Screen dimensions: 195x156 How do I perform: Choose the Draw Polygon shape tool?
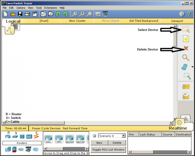[x=184, y=67]
